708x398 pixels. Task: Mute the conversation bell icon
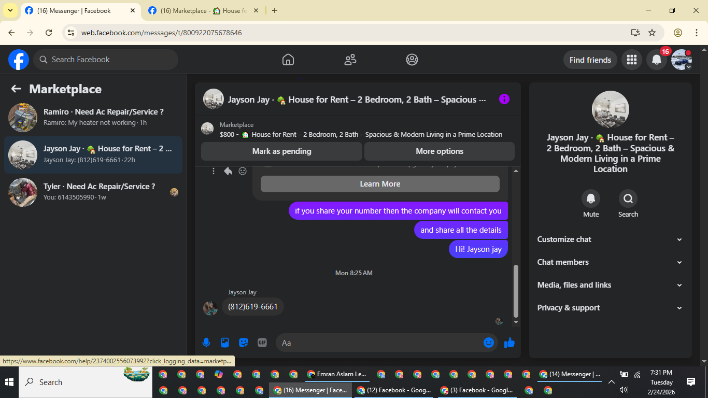(x=591, y=198)
